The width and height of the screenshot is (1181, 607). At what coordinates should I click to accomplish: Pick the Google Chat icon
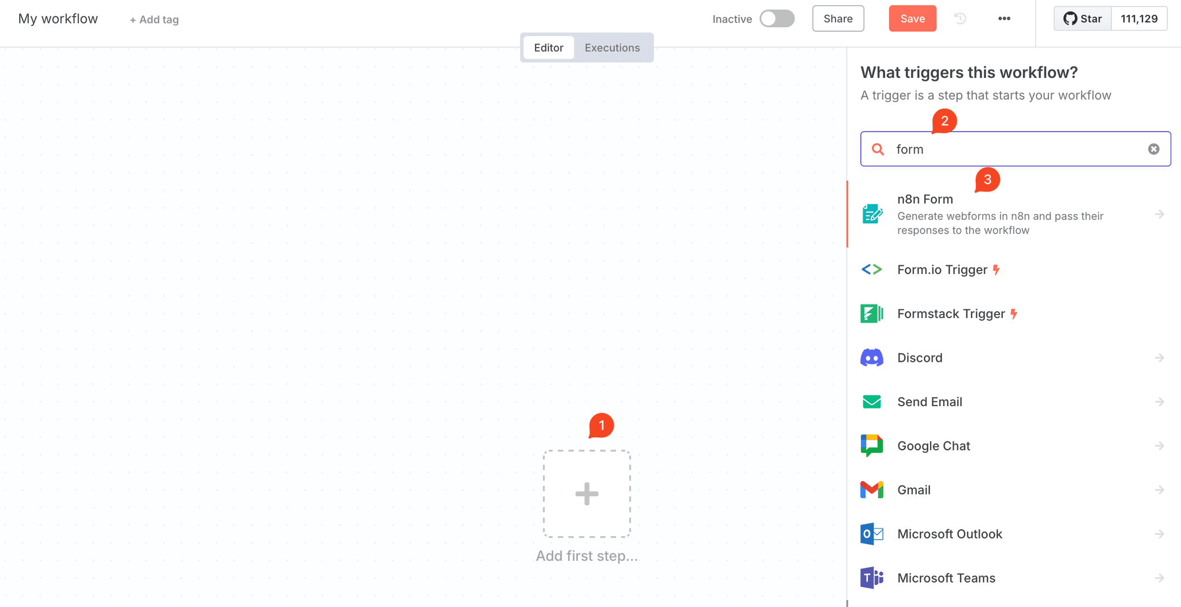click(x=872, y=446)
